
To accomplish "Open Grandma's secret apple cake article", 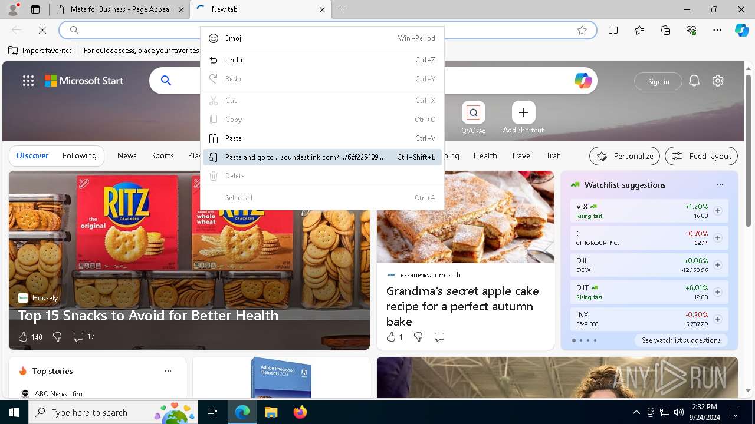I will pyautogui.click(x=462, y=306).
